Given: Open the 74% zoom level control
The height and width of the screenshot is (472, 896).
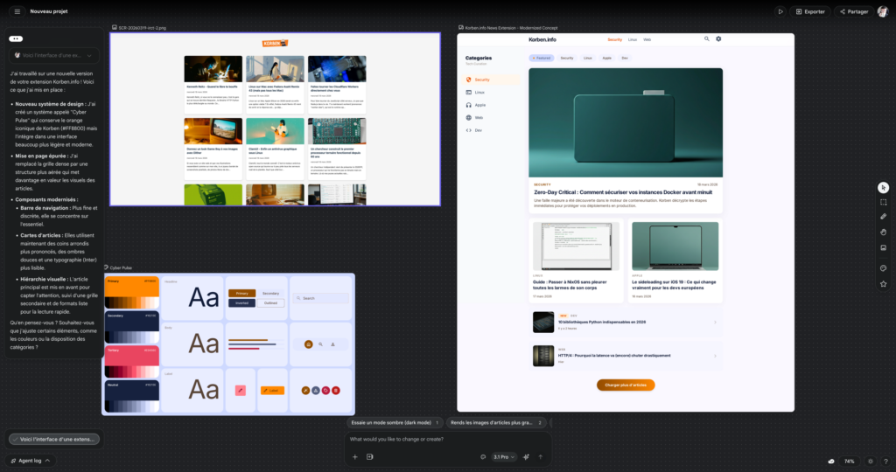Looking at the screenshot, I should pyautogui.click(x=849, y=461).
